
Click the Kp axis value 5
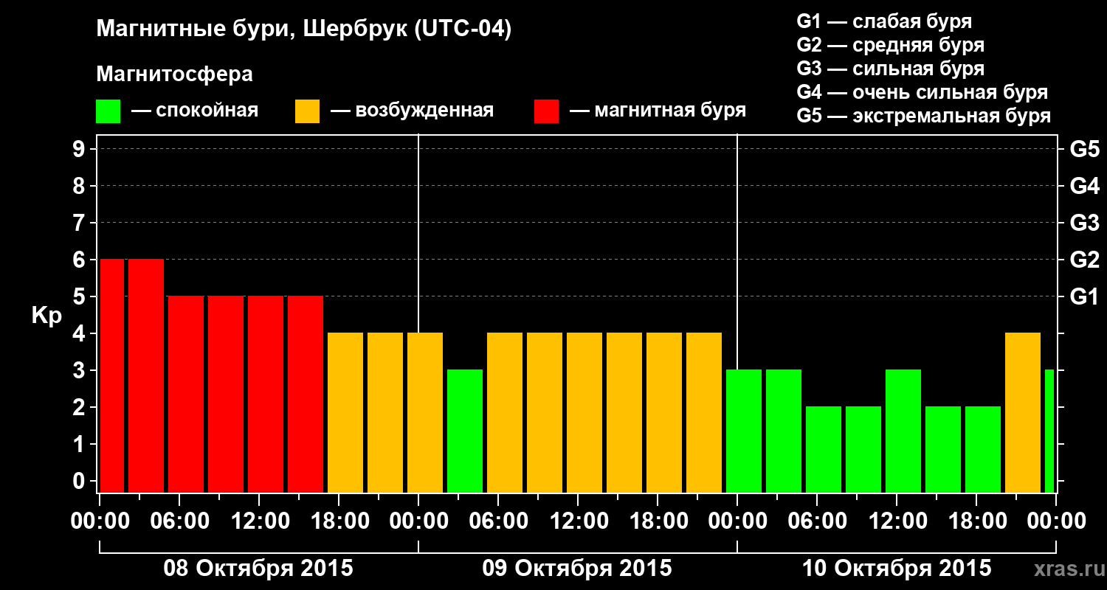click(x=80, y=296)
